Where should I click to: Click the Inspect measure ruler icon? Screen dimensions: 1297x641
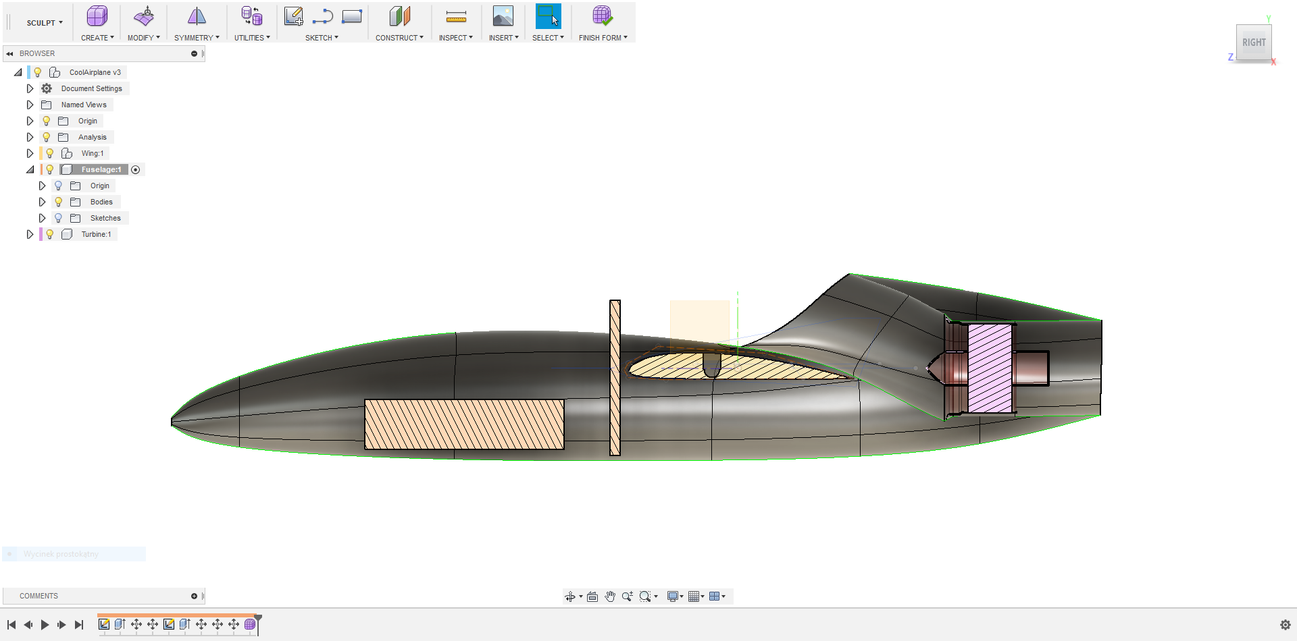click(x=456, y=16)
